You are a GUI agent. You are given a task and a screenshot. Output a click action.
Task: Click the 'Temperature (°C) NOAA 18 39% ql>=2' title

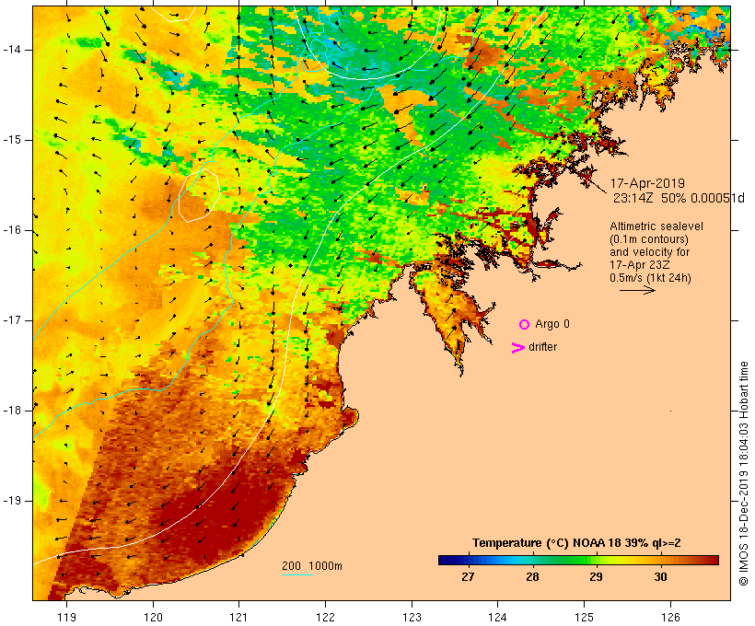[576, 543]
